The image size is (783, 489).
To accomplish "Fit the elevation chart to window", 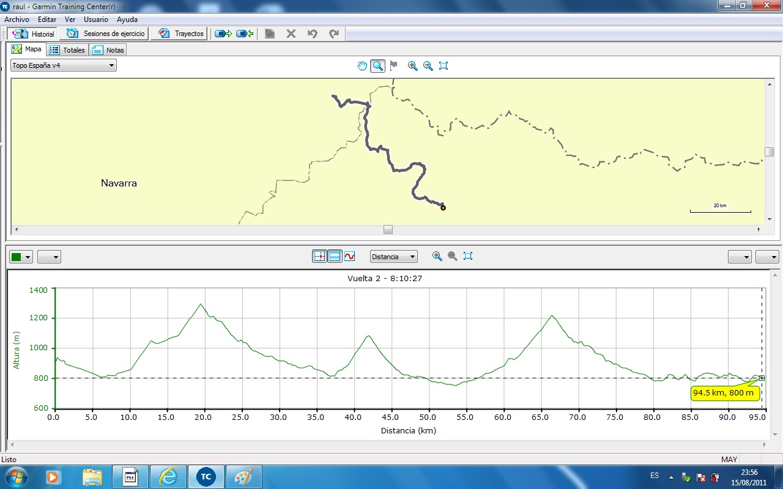I will 468,256.
